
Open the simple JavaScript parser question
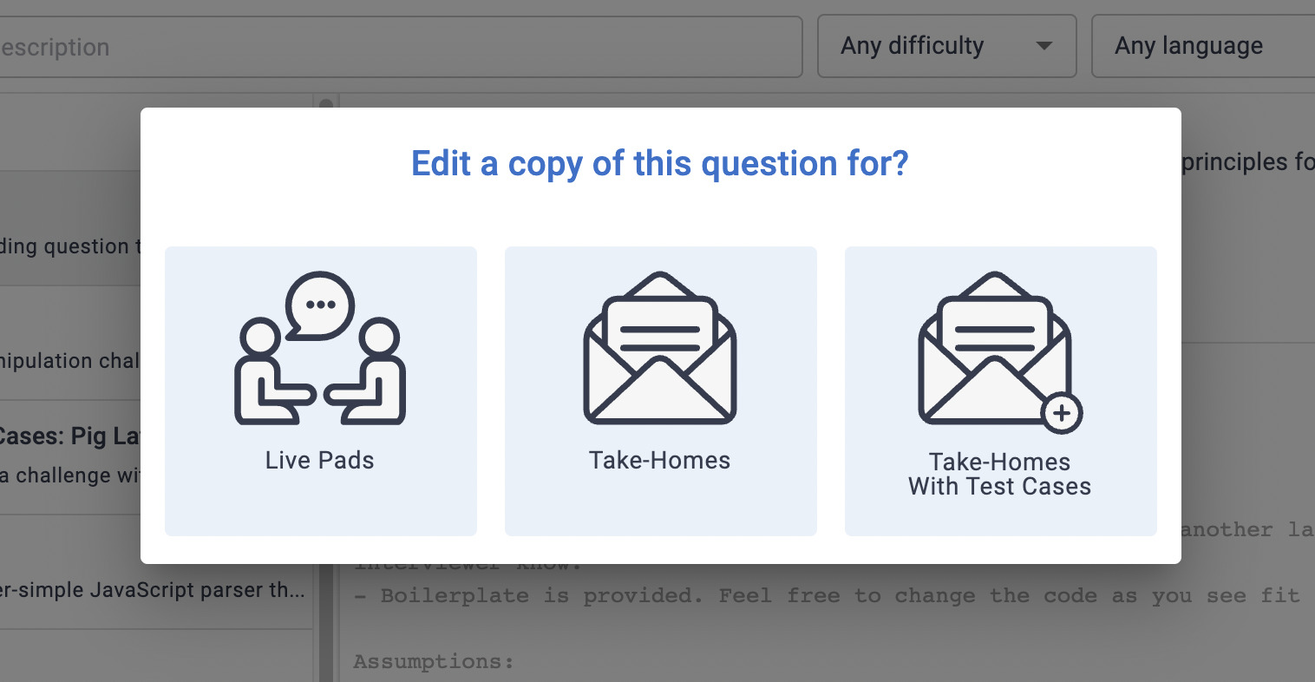tap(152, 590)
